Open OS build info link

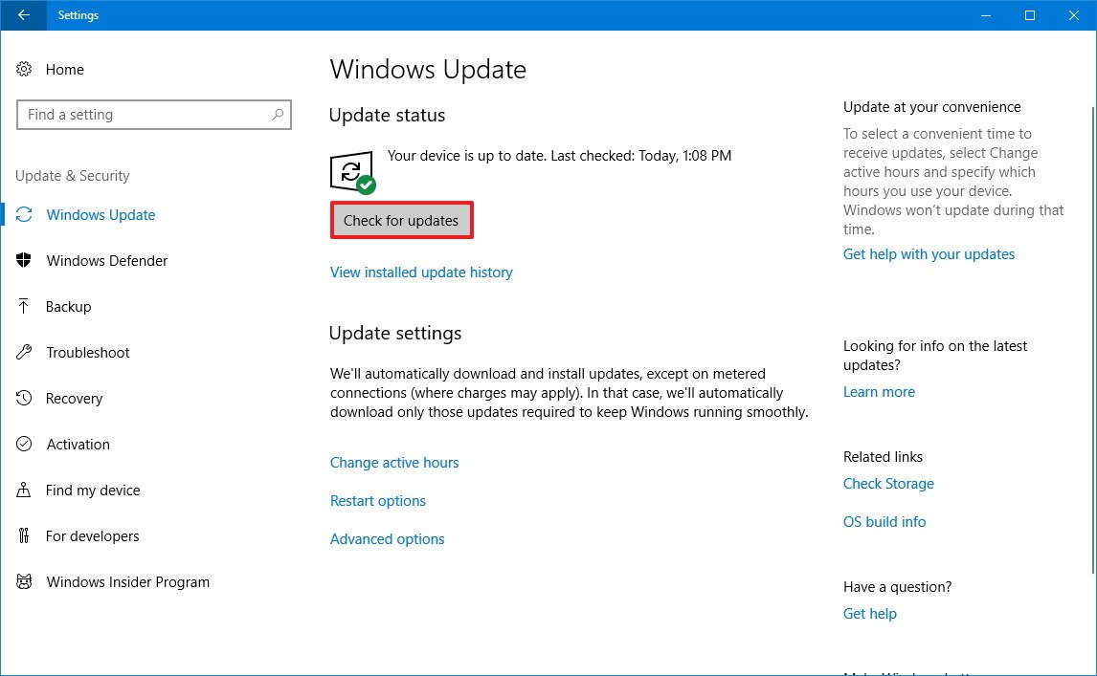[x=884, y=521]
